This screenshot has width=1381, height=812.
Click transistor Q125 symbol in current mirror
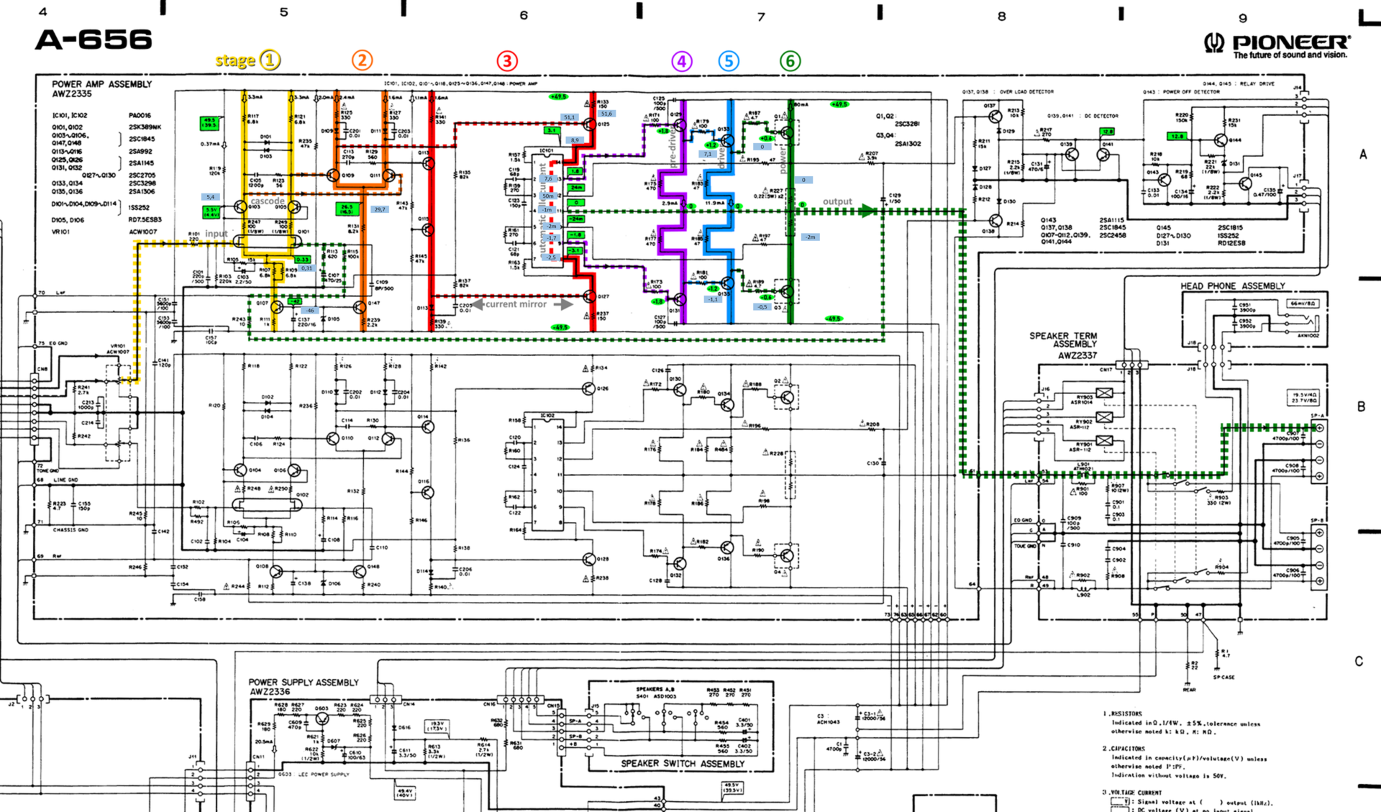591,124
